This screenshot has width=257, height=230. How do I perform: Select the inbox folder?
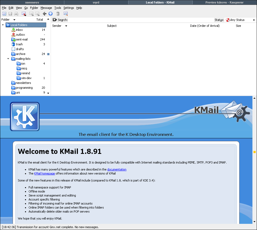point(19,30)
